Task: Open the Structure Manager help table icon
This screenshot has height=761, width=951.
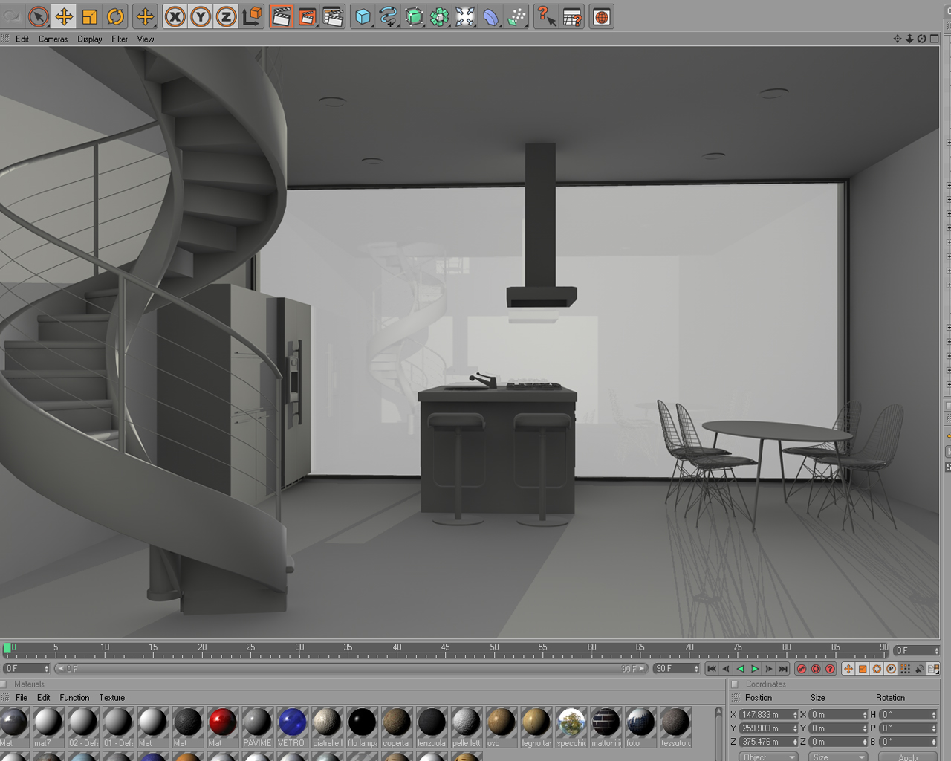Action: [x=572, y=16]
